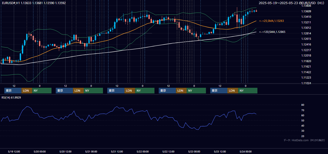Screen dimensions: 328x154
Task: Click price axis value 1.13012
Action: 306,28
